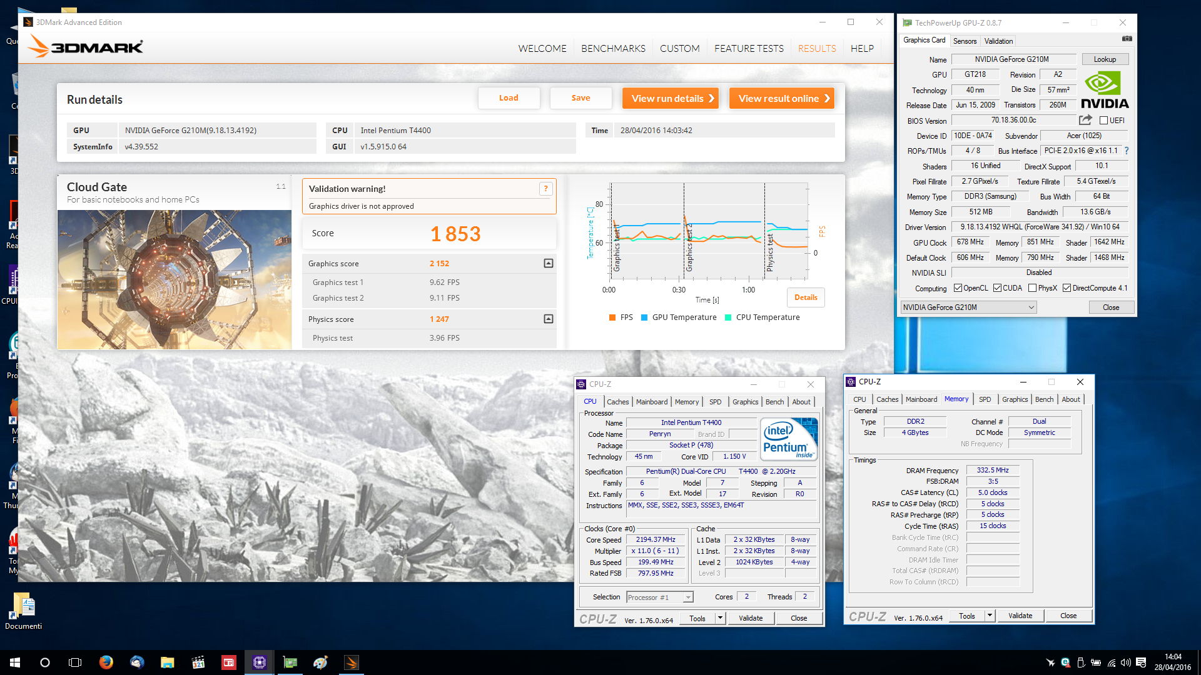Open the Tools dropdown arrow in left CPU-Z
The width and height of the screenshot is (1201, 675).
(x=720, y=618)
